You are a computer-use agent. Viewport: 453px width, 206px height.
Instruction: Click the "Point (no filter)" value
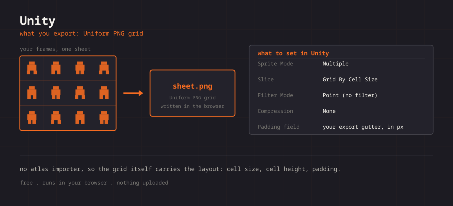coord(350,95)
